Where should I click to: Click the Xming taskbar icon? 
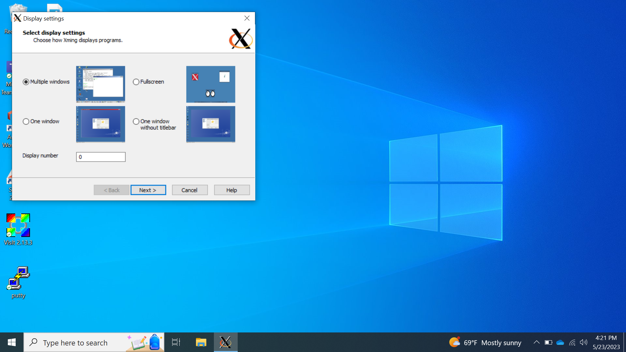coord(225,342)
